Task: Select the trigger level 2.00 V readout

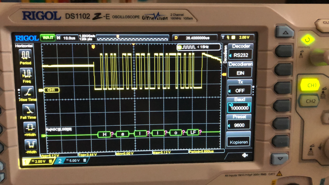Action: pos(238,37)
